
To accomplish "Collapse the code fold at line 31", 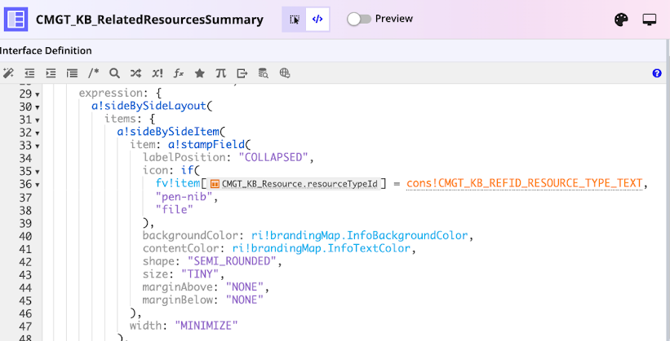I will [38, 120].
